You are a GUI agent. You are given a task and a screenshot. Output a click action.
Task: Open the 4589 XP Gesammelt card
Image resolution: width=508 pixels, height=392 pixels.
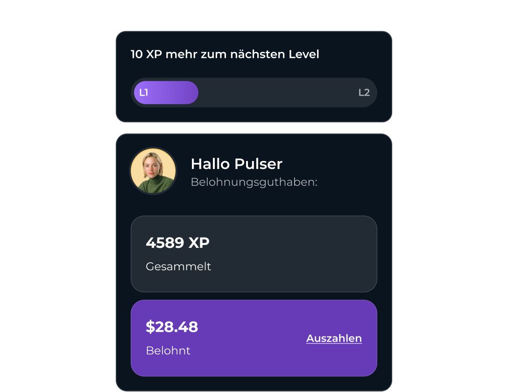pos(254,254)
